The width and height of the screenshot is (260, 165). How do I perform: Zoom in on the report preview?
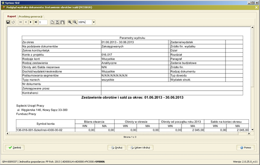pos(70,22)
